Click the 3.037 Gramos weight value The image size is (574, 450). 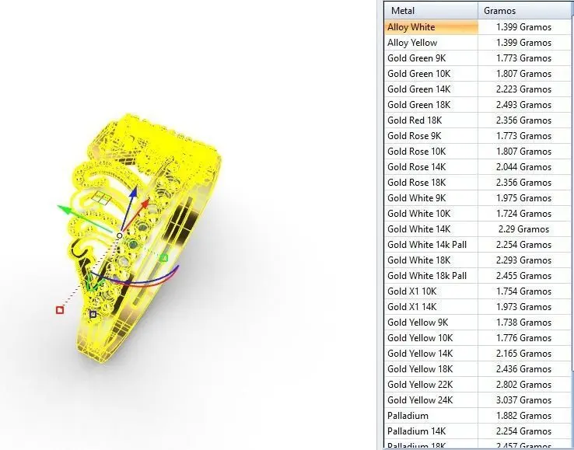pos(524,400)
